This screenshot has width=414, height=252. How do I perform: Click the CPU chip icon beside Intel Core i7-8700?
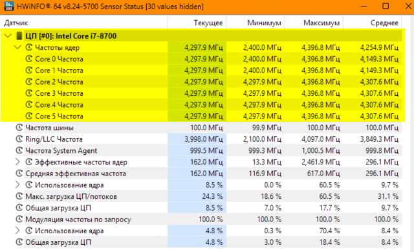(x=19, y=36)
